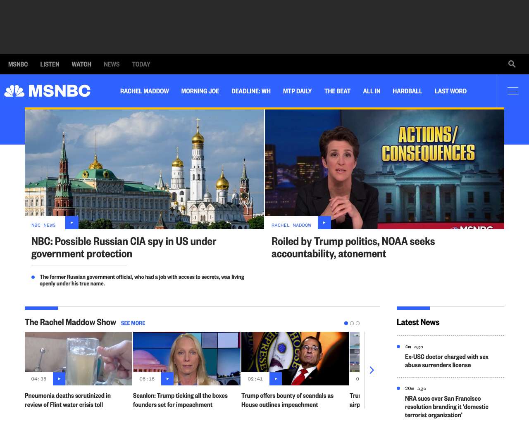529x423 pixels.
Task: Play the 04:35 Flint water video
Action: pos(59,379)
